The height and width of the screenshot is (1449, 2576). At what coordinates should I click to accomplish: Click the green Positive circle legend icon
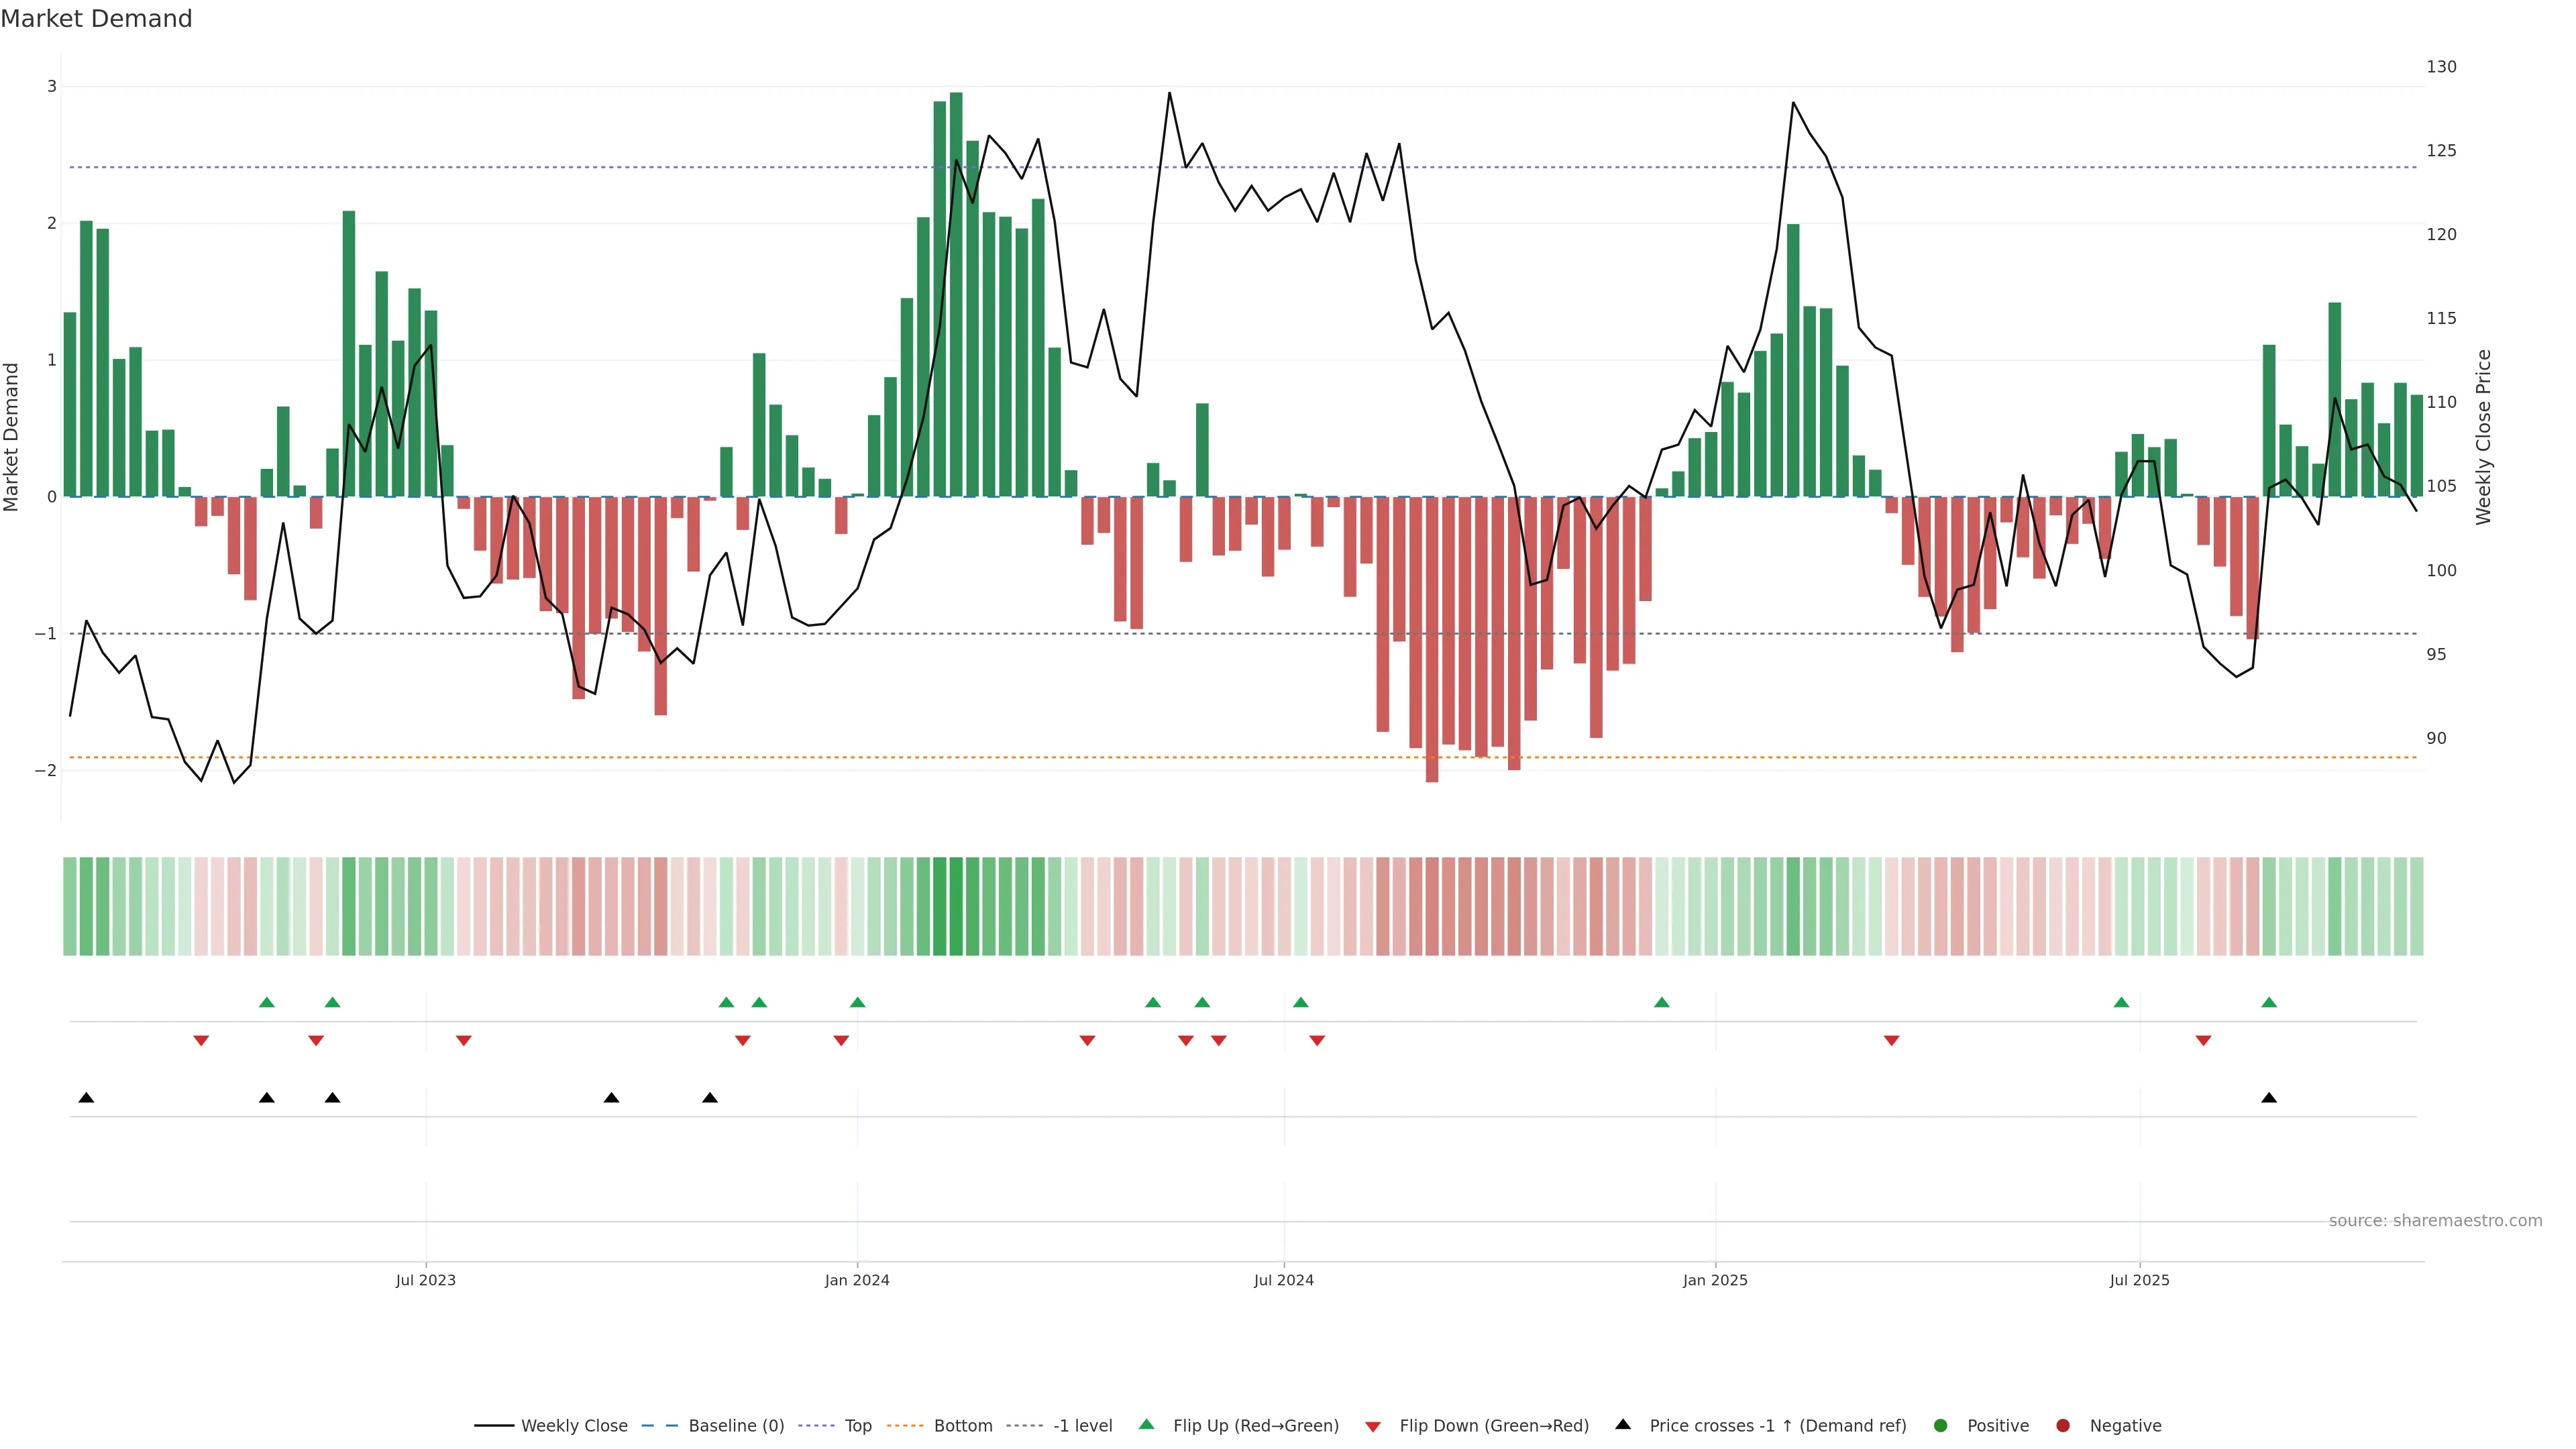pyautogui.click(x=1941, y=1425)
